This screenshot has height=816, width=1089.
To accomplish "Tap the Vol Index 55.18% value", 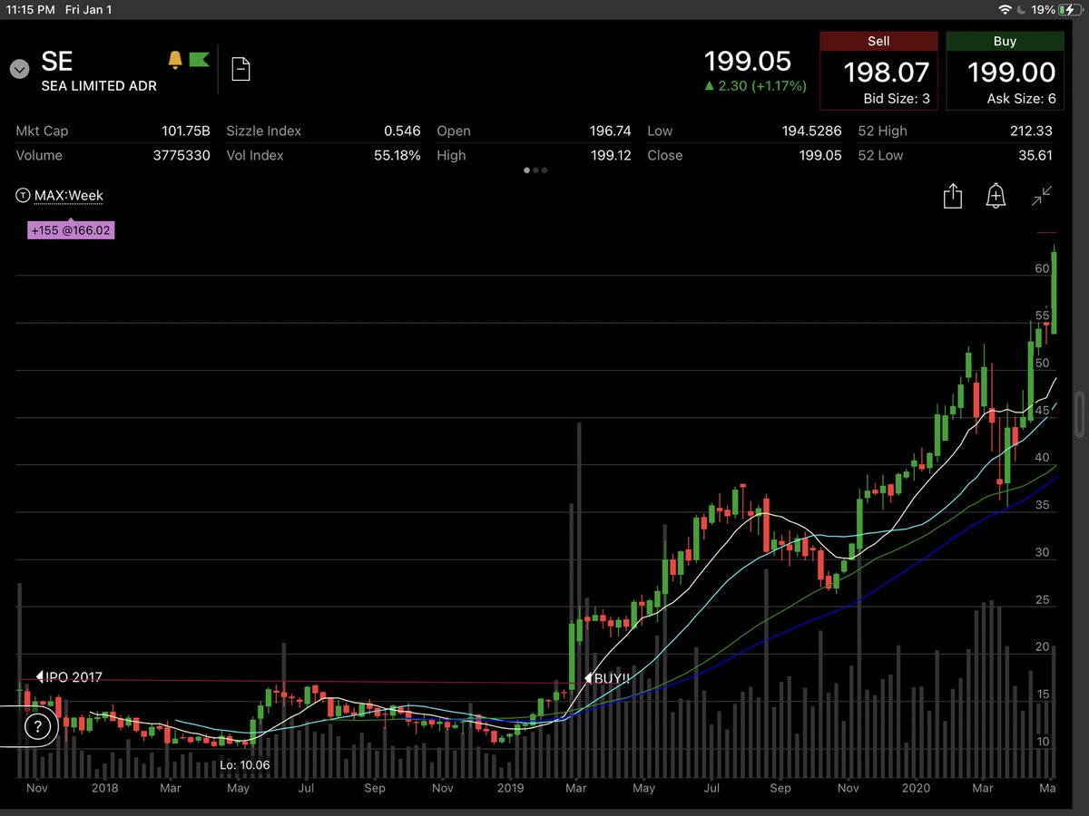I will (397, 155).
